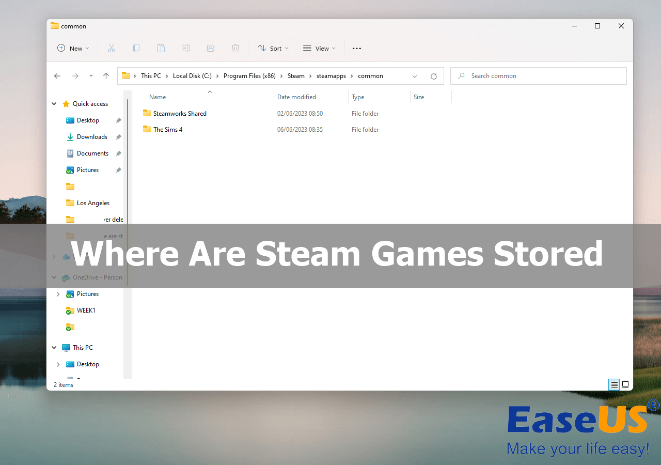661x465 pixels.
Task: Open the See more menu
Action: coord(356,48)
